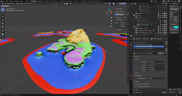182x96 pixels.
Task: Enable the Origins checkbox under Transform
Action: pyautogui.click(x=120, y=23)
